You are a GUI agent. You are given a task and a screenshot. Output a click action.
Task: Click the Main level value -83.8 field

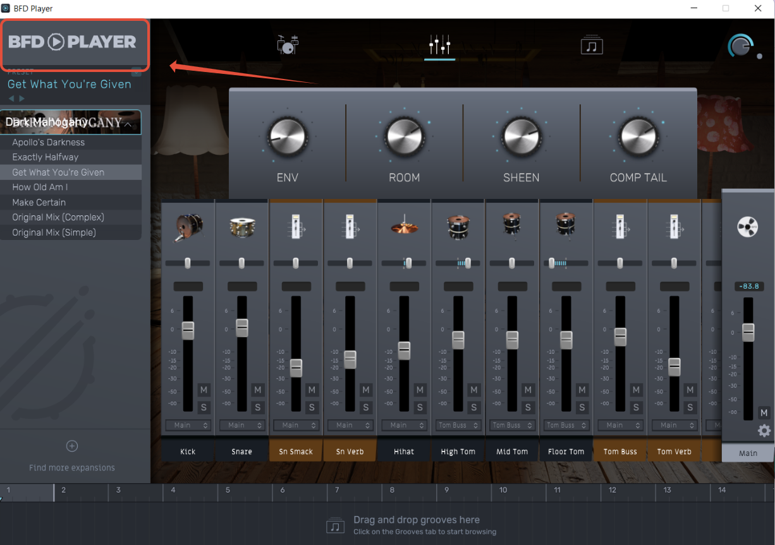click(748, 287)
